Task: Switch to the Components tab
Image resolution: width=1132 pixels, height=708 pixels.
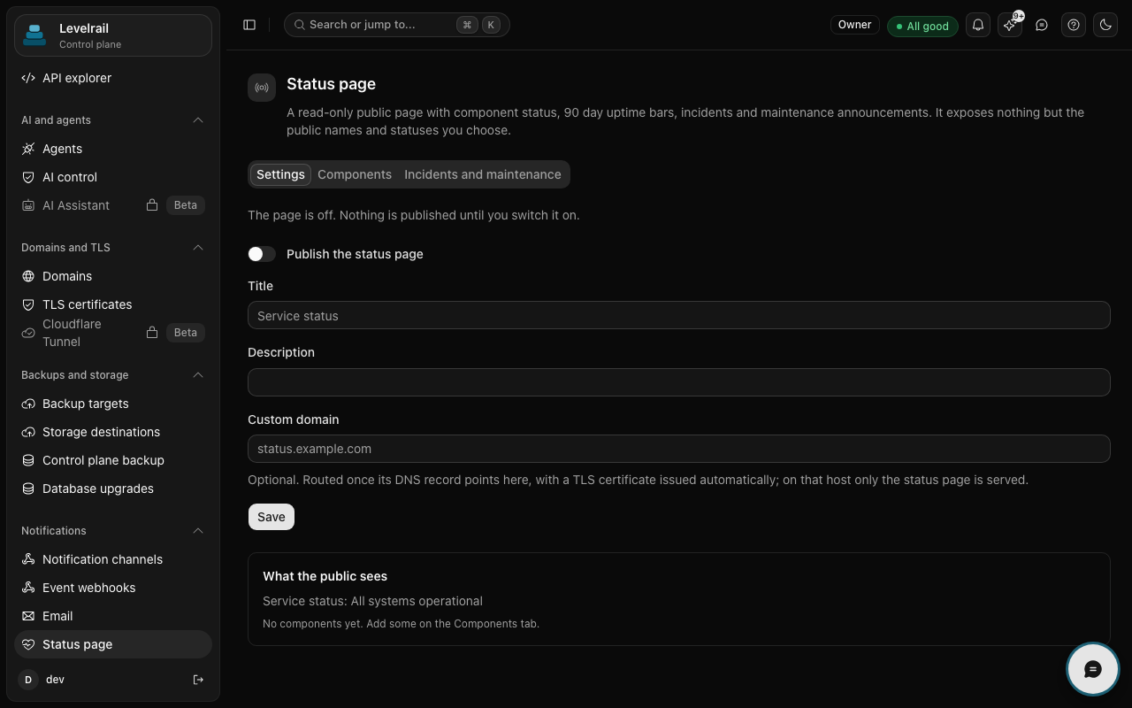Action: [x=355, y=174]
